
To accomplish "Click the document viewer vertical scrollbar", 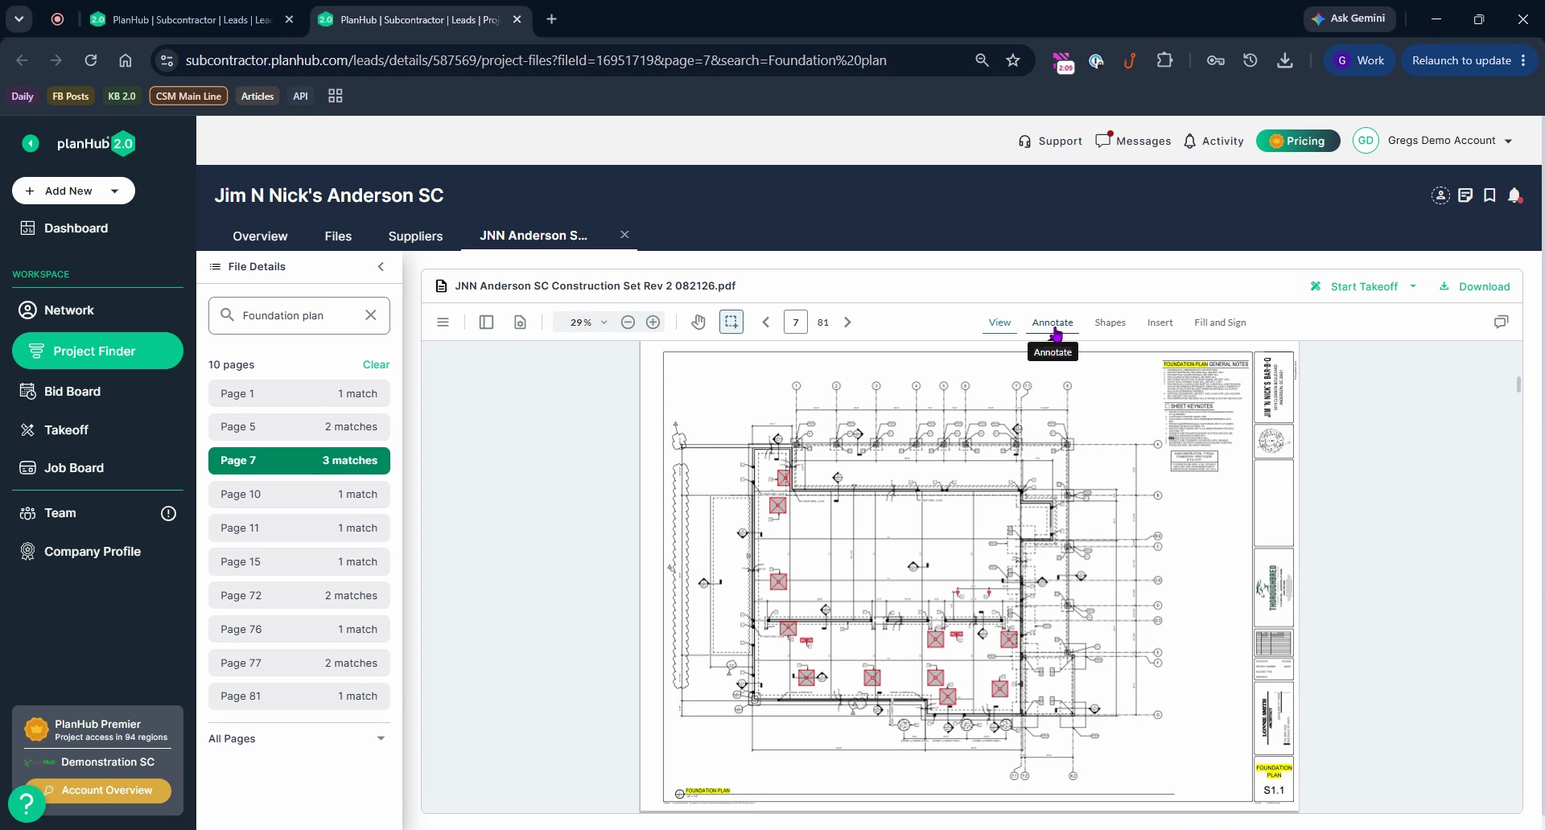I will 1518,384.
